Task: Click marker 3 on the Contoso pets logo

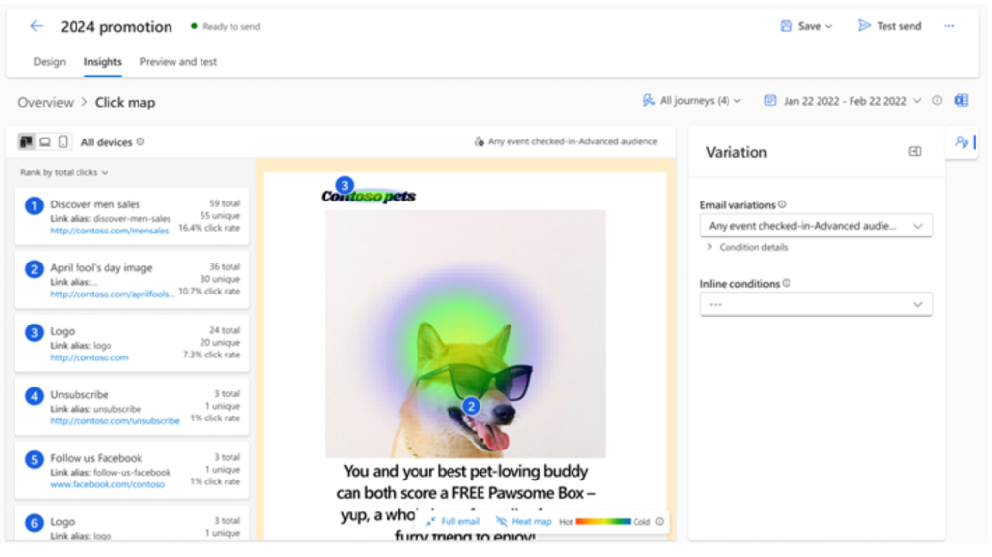Action: click(344, 185)
